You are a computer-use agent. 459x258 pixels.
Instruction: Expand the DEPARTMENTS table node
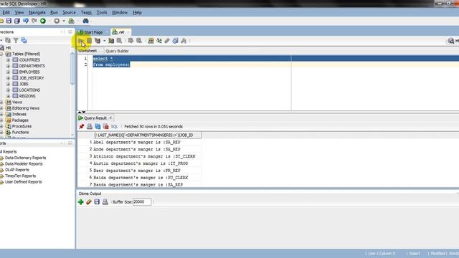8,66
